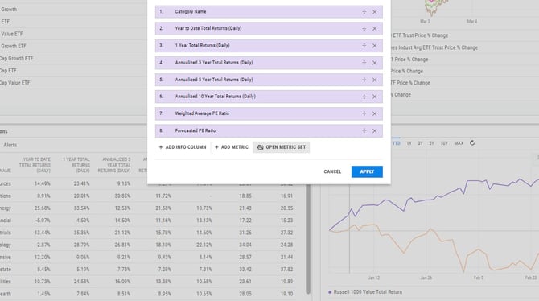
Task: Select the 14.49% table cell
Action: 43,183
